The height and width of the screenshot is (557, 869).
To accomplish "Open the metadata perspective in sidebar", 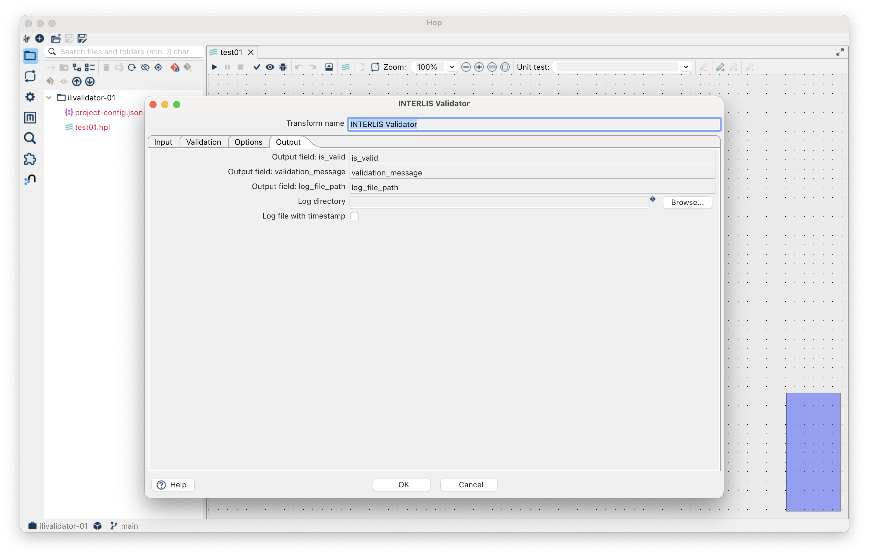I will [x=30, y=118].
